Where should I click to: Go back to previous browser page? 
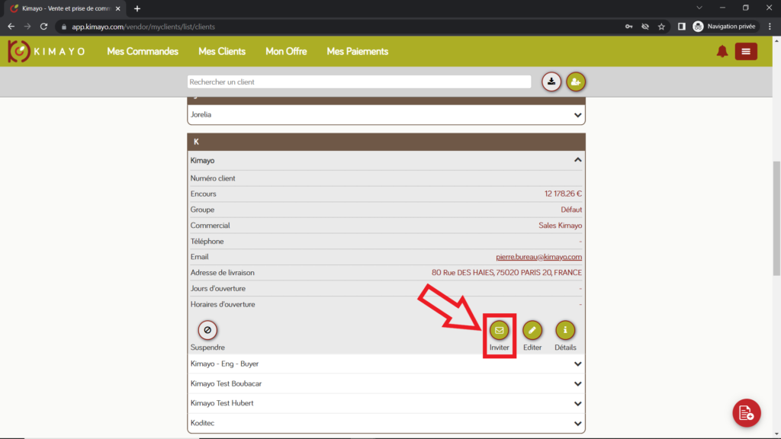coord(11,27)
